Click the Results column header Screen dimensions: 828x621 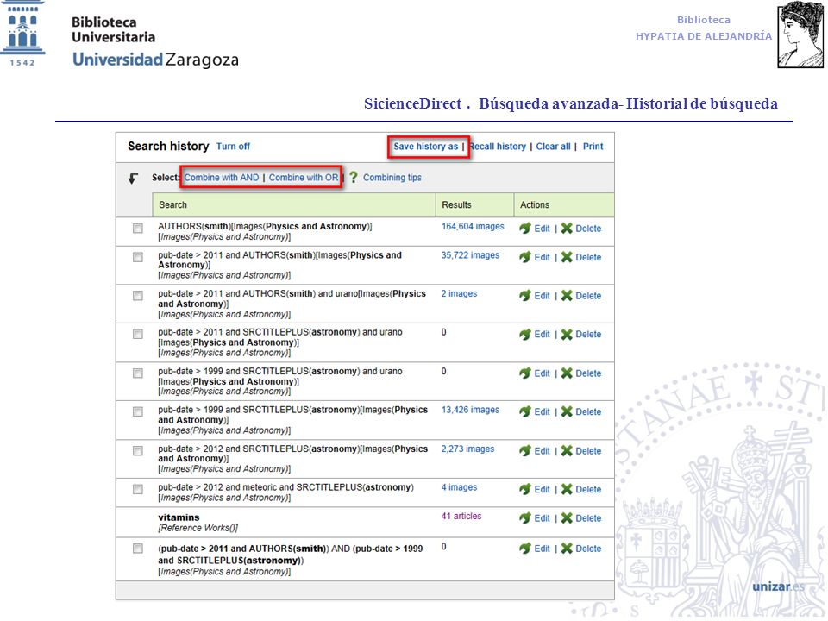[x=474, y=205]
